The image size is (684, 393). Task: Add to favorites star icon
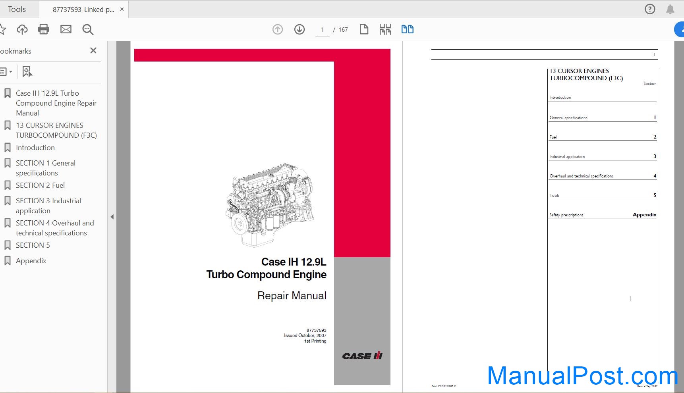(2, 29)
